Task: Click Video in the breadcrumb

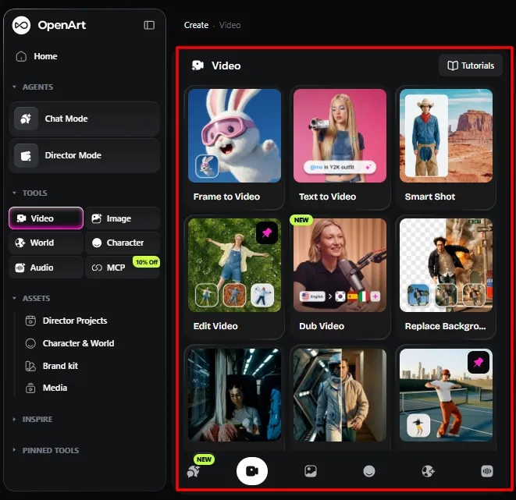Action: pyautogui.click(x=230, y=25)
